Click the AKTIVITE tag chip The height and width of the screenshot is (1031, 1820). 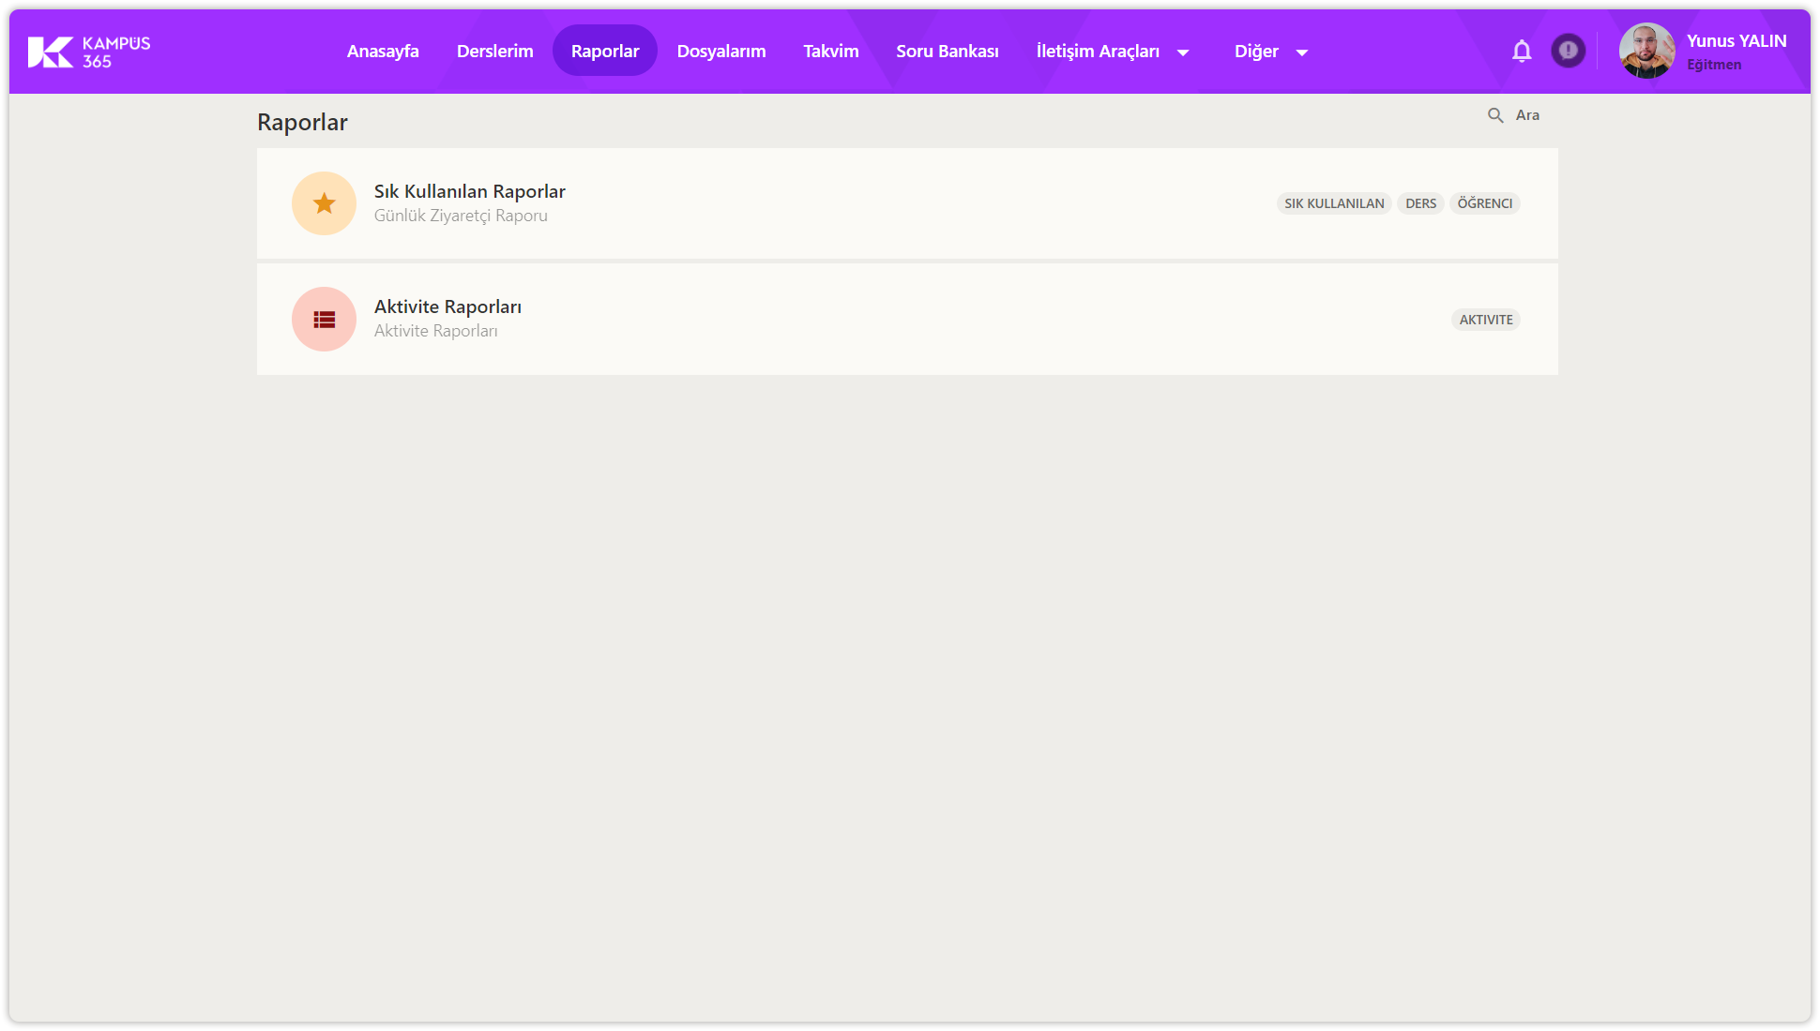click(1485, 320)
